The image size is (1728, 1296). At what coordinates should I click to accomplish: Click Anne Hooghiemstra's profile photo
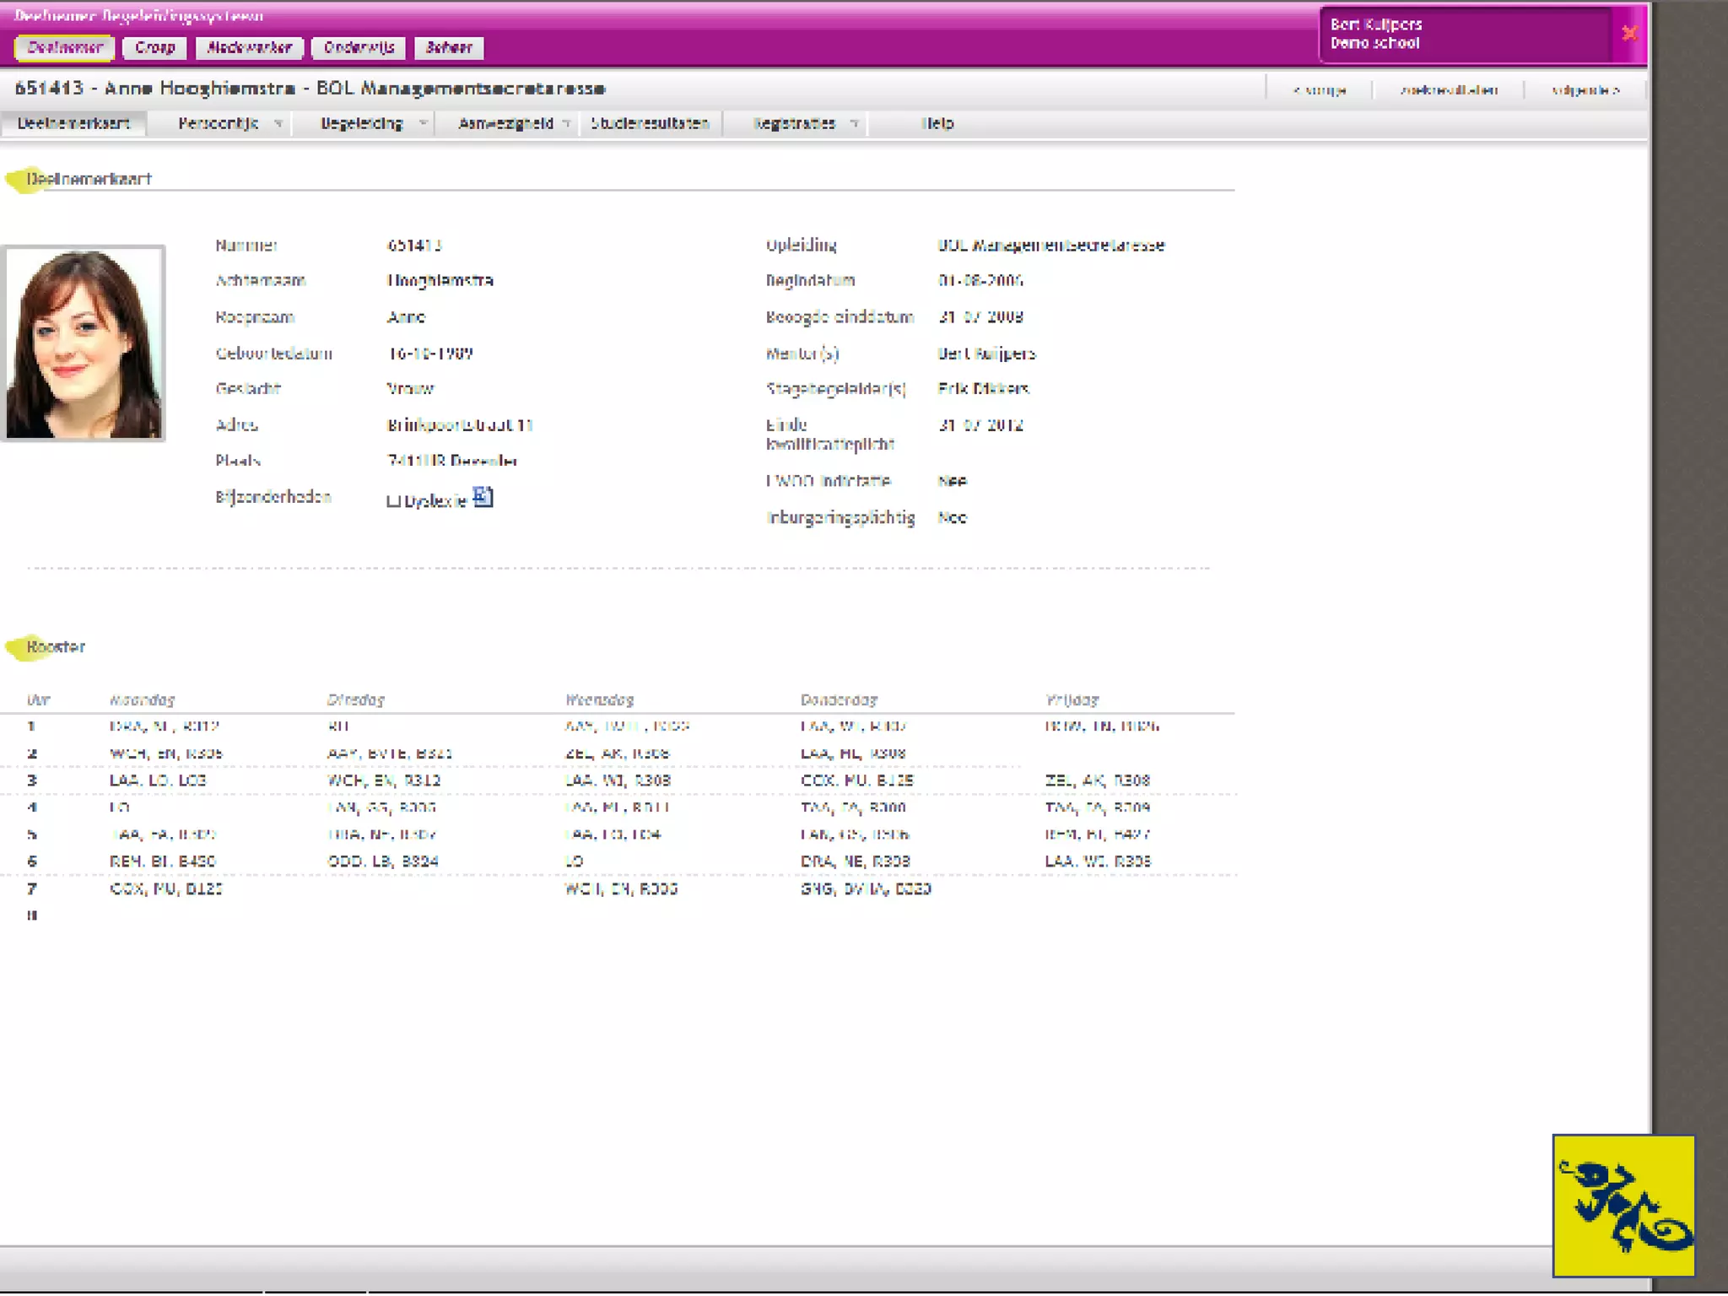point(84,343)
